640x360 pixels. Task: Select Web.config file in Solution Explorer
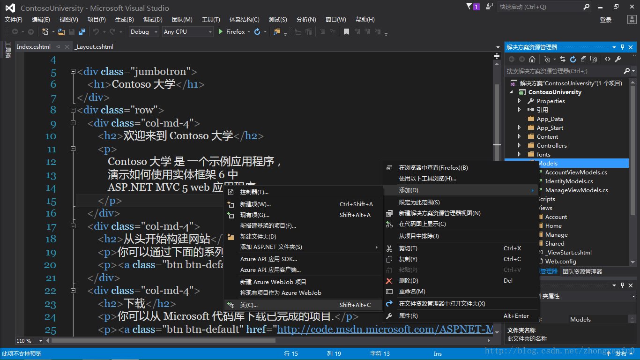coord(560,261)
